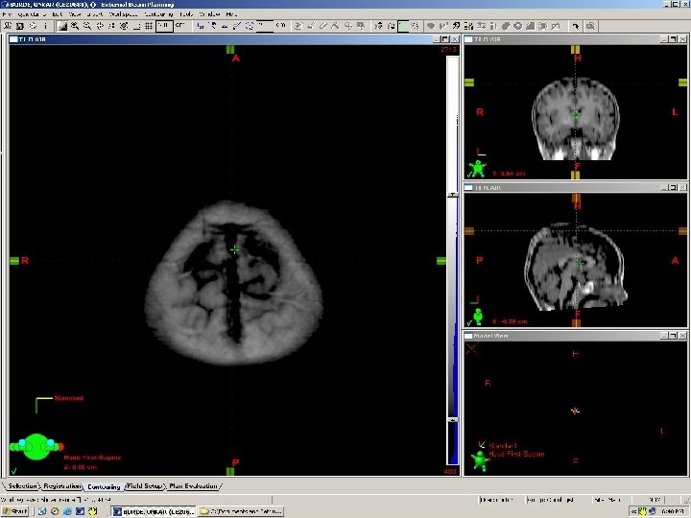Select the zoom out magnifier tool
Screen dimensions: 691x518
point(87,26)
